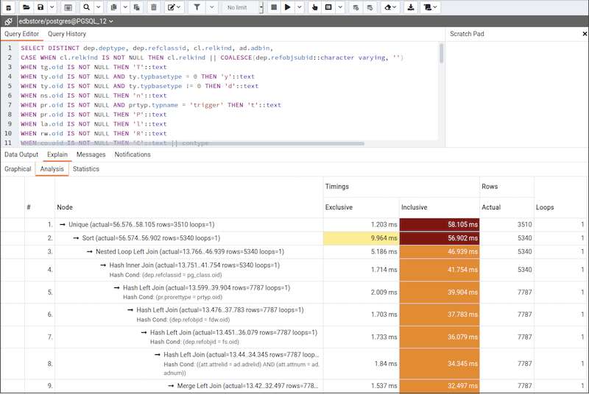This screenshot has height=394, width=589.
Task: Click the Filter funnel icon
Action: (197, 7)
